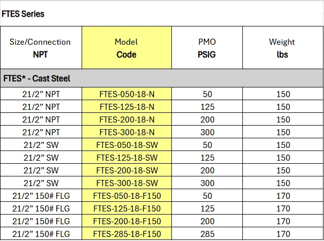Viewport: 324px width, 241px height.
Task: Click model code FTES-050-18-F150
Action: pyautogui.click(x=127, y=196)
